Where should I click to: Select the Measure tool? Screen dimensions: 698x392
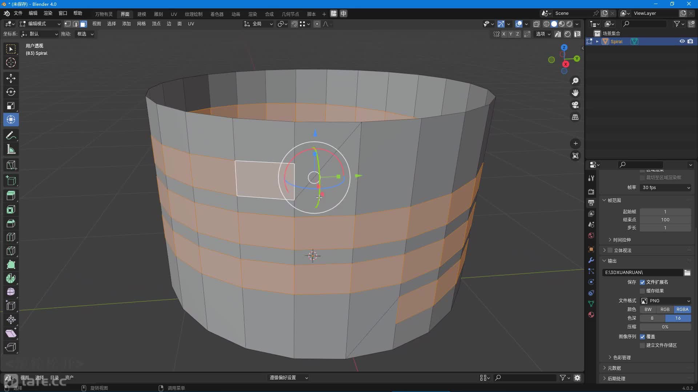[x=11, y=149]
